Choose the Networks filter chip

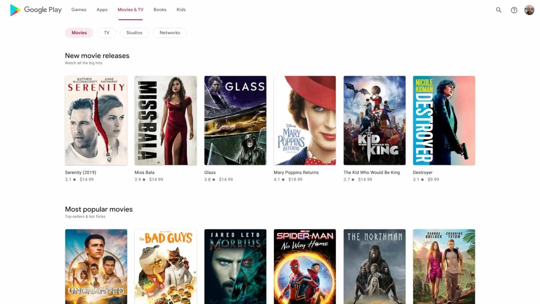point(170,33)
